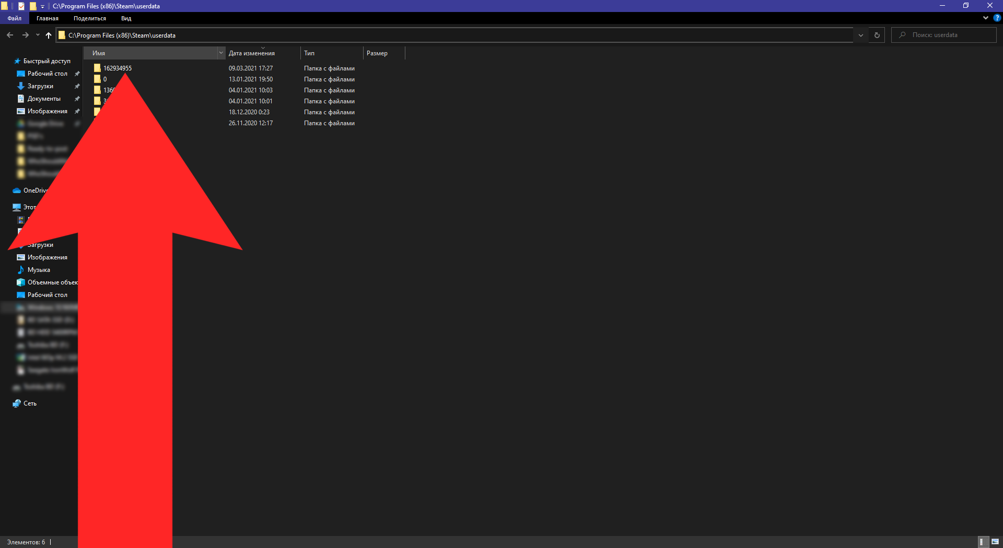Click the address bar path field

click(454, 35)
